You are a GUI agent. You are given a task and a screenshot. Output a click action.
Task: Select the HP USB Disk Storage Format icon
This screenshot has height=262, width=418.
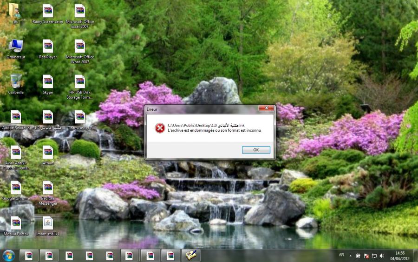(80, 82)
